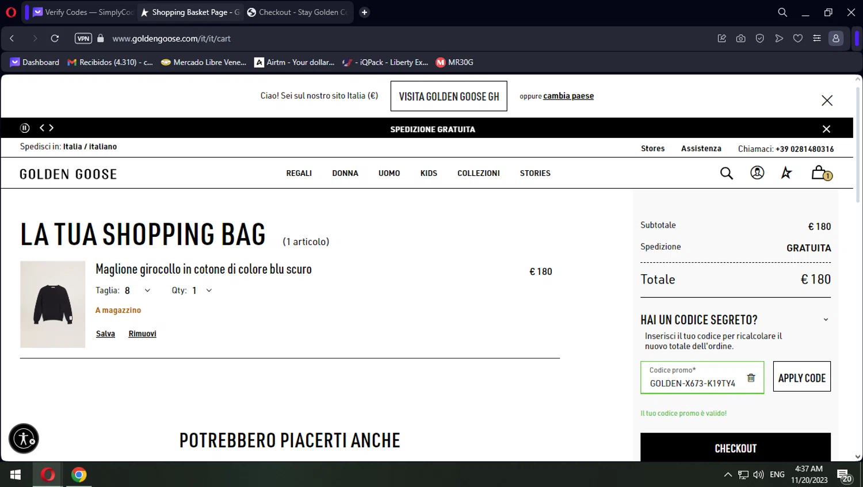Open the Qty quantity dropdown
The width and height of the screenshot is (863, 487).
click(202, 290)
